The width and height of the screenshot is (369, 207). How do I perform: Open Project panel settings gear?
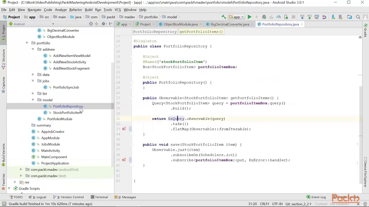tap(104, 24)
